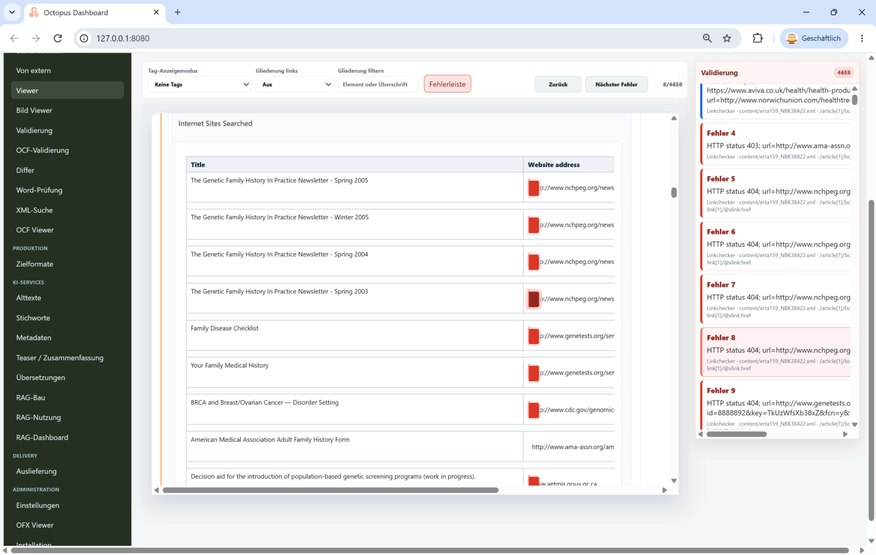Select the Fehler 5 validation entry
The width and height of the screenshot is (876, 555).
(776, 193)
